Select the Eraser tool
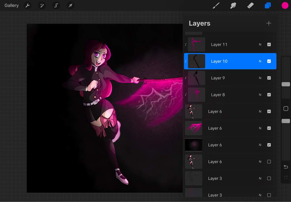The image size is (291, 202). [x=250, y=5]
